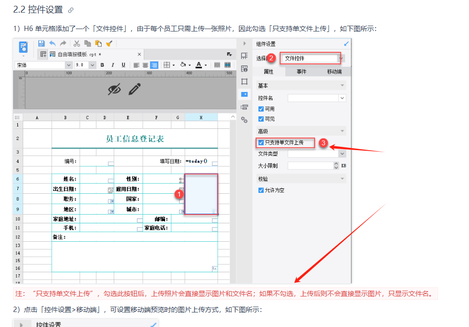Align text center
The width and height of the screenshot is (469, 327).
click(145, 65)
